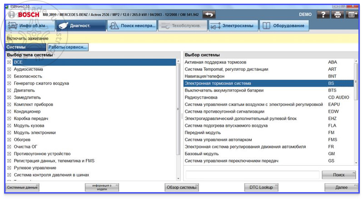Click down arrow of system type list scrollbar
The width and height of the screenshot is (363, 199).
178,179
